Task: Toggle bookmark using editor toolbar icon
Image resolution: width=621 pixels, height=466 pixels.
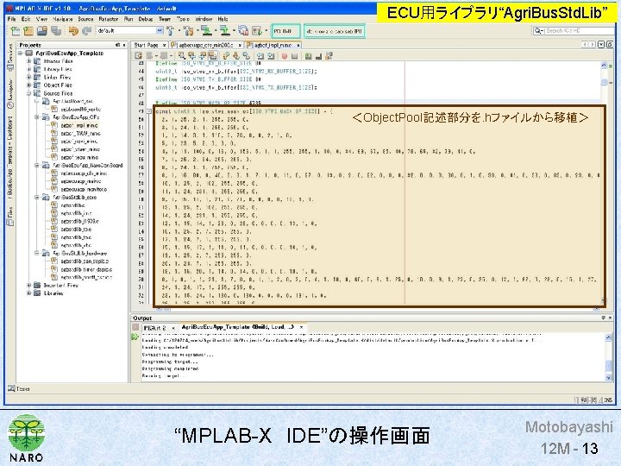Action: point(247,56)
